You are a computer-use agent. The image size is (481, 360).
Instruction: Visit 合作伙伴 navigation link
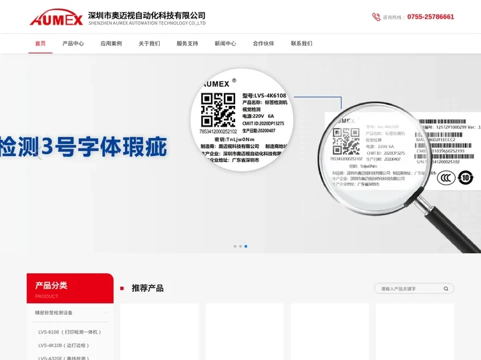(x=263, y=43)
